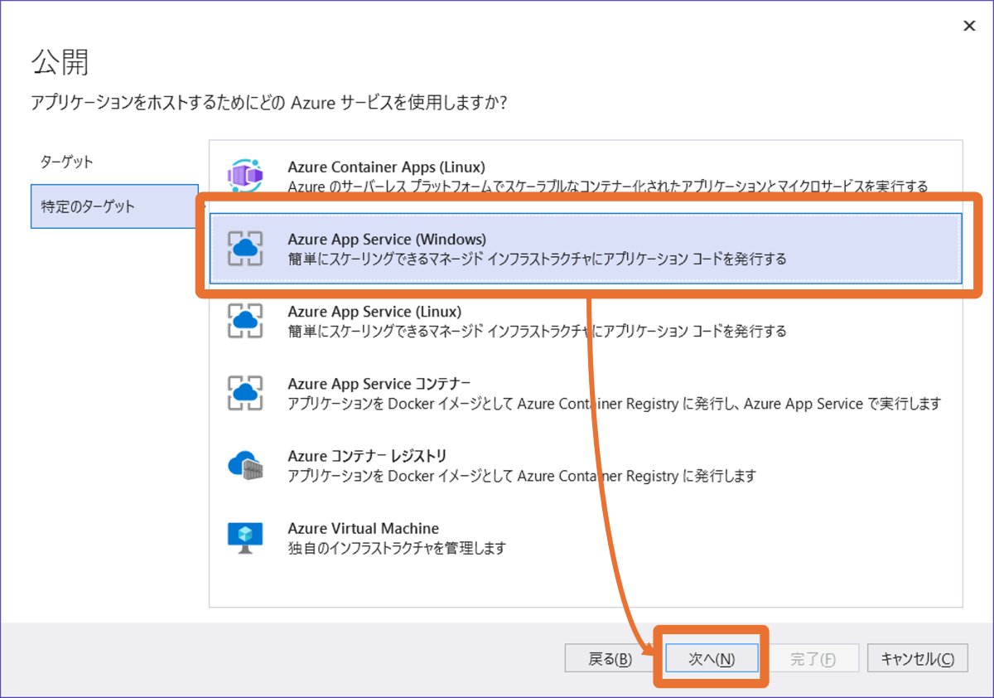Click description starting Azure のサーバーレス プラットフォーム
994x698 pixels.
pyautogui.click(x=607, y=187)
